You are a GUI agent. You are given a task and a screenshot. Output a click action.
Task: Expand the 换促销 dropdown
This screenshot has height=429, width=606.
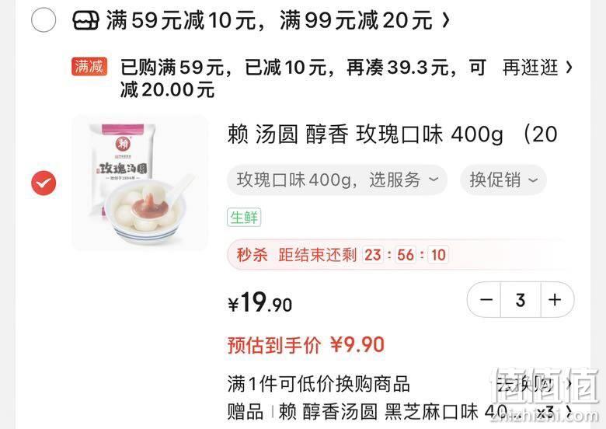[x=503, y=180]
